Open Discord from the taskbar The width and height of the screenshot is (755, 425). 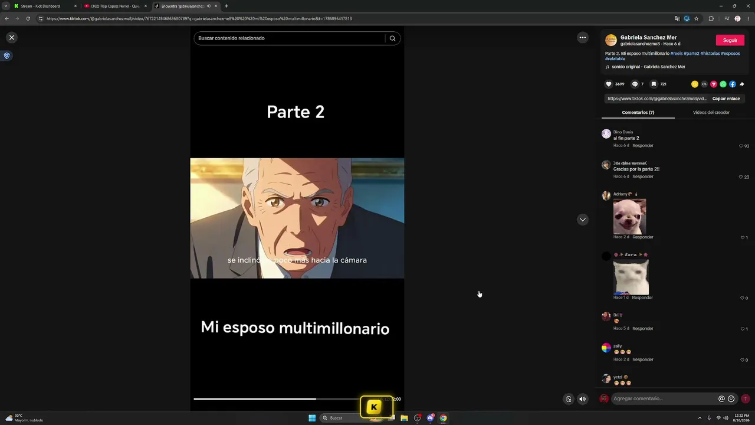[431, 418]
